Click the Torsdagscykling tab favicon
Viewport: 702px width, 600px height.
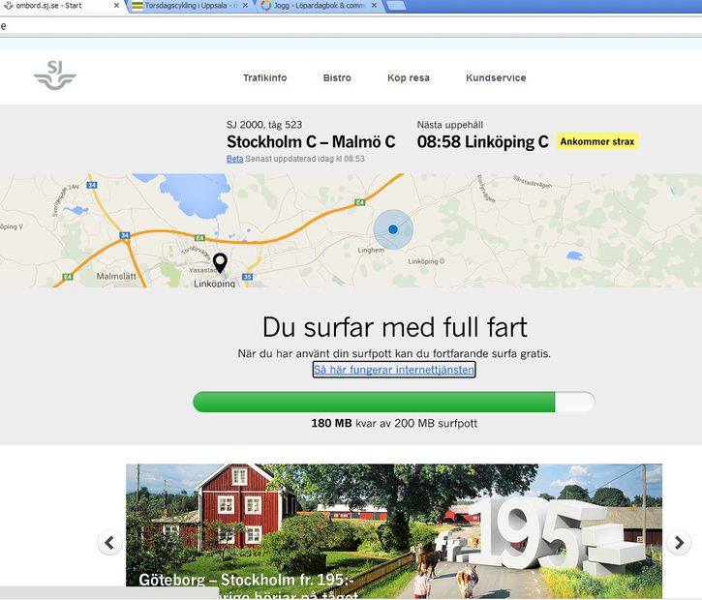coord(137,6)
